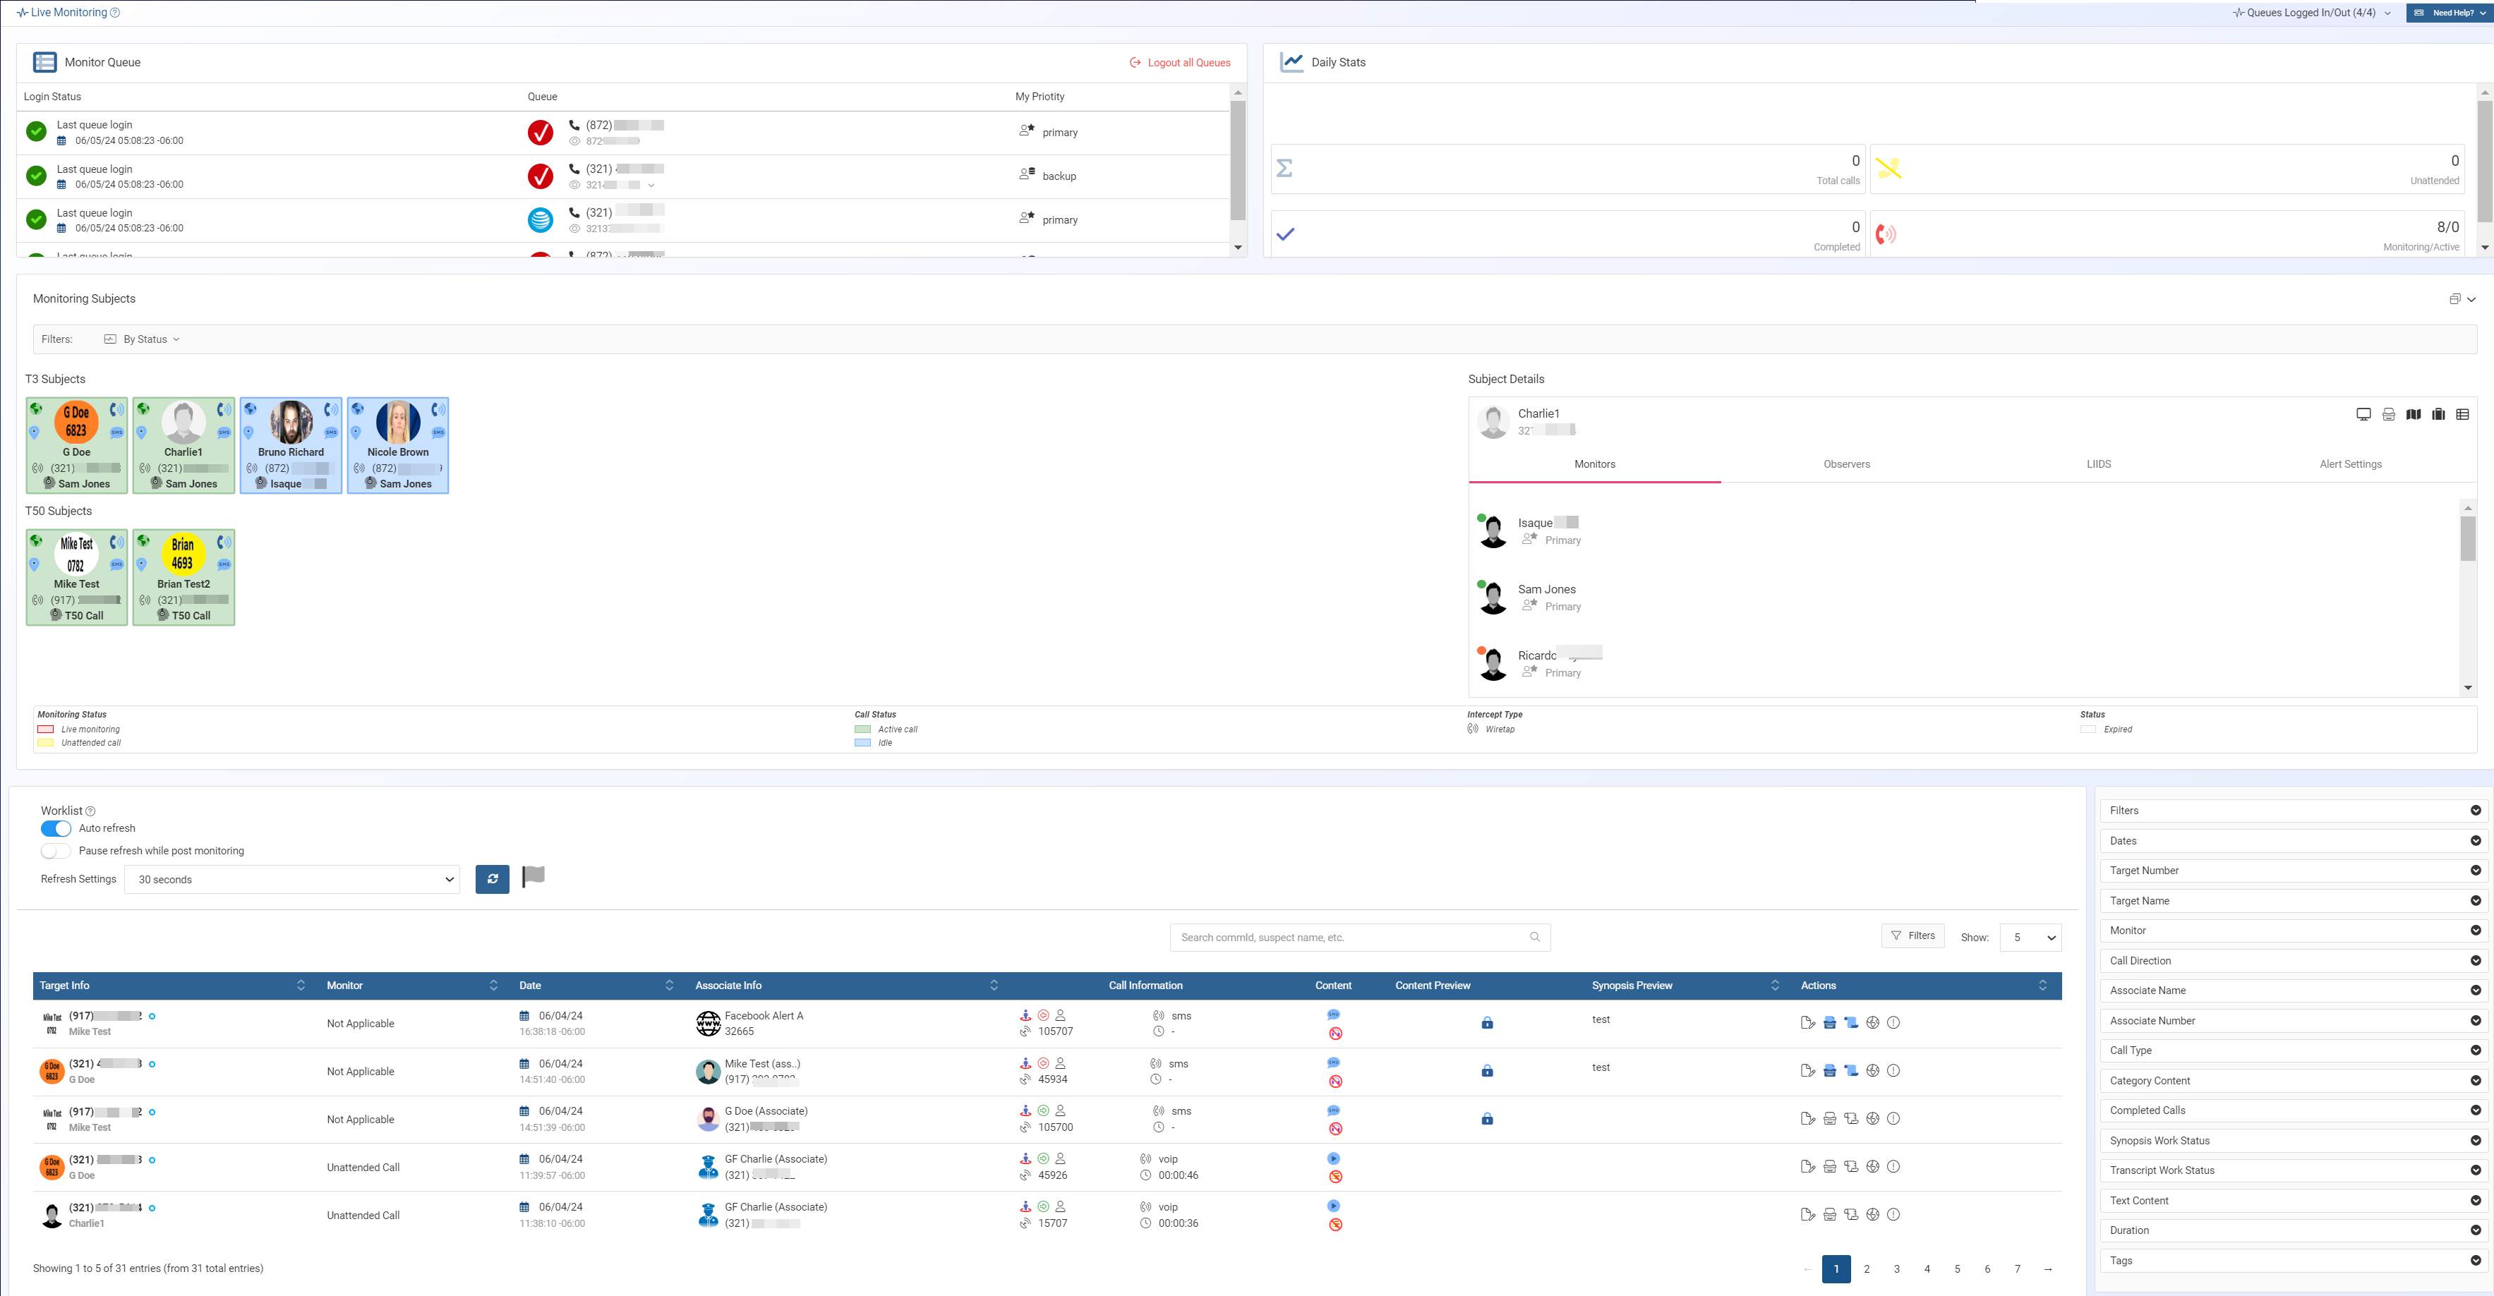Click the blue refresh worklist button

coord(492,879)
